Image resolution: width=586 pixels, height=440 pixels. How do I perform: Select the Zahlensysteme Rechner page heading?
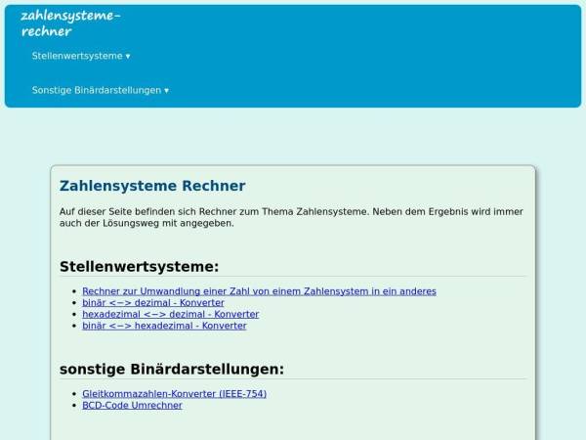pos(152,186)
